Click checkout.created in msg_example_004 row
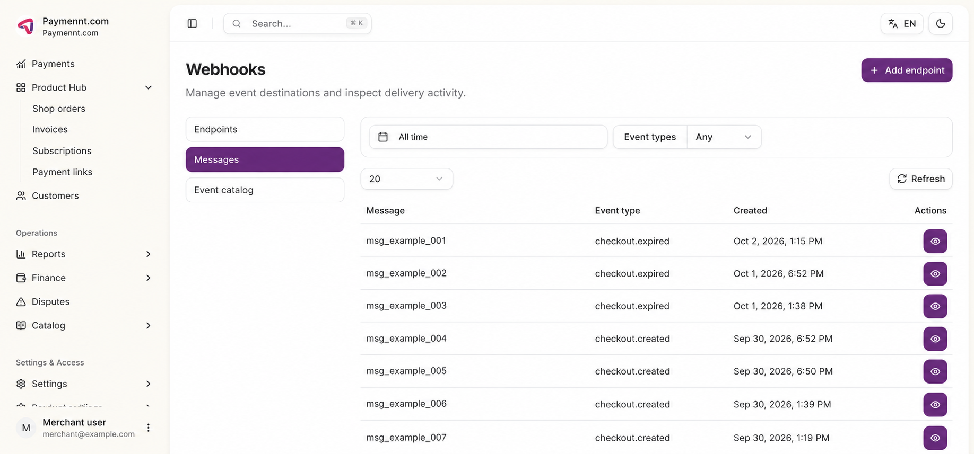This screenshot has height=454, width=974. [632, 339]
